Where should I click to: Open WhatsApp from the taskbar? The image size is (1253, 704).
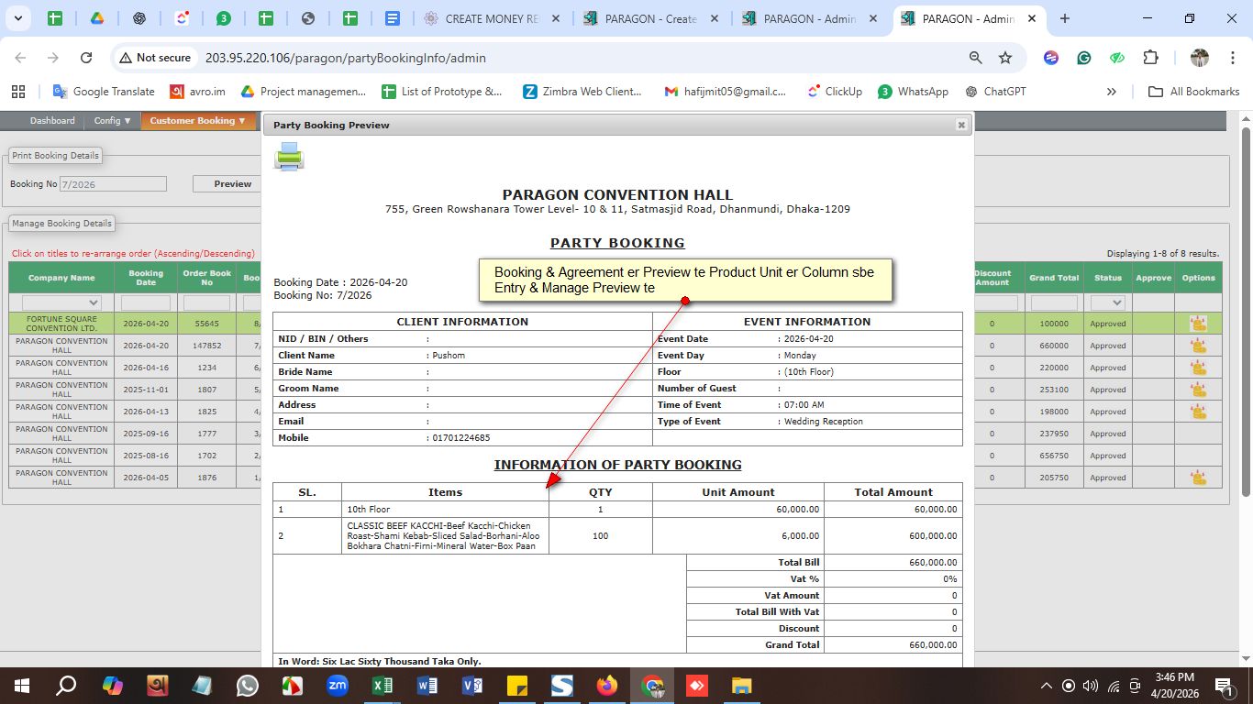tap(248, 686)
